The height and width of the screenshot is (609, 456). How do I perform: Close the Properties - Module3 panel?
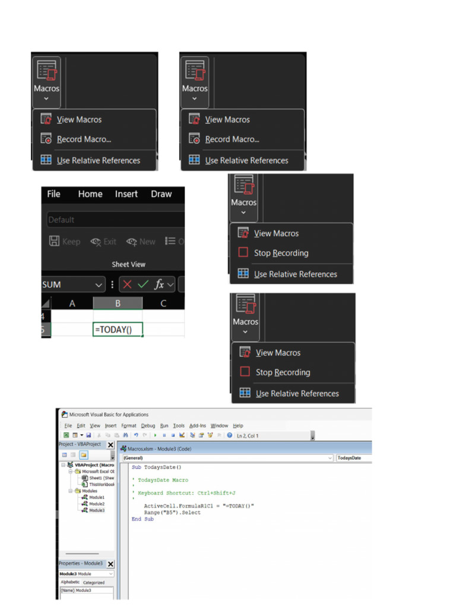click(x=110, y=564)
